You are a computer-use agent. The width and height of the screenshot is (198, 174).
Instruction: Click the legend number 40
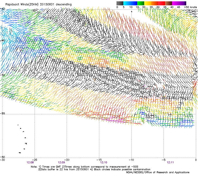tap(172, 7)
